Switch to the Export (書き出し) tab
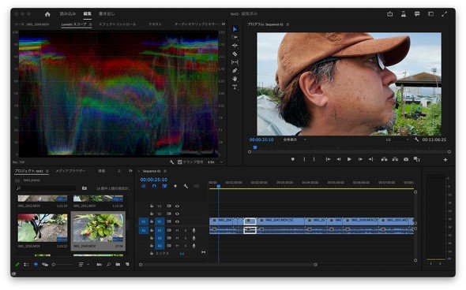 coord(107,13)
